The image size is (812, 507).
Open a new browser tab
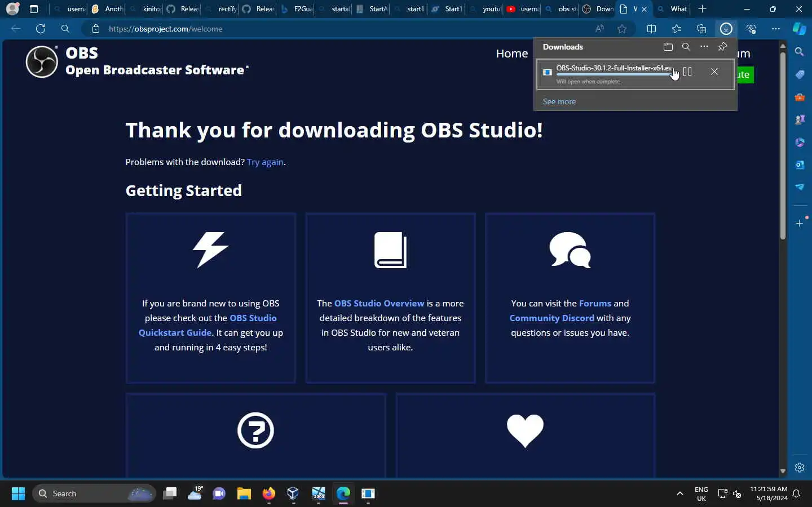tap(702, 9)
